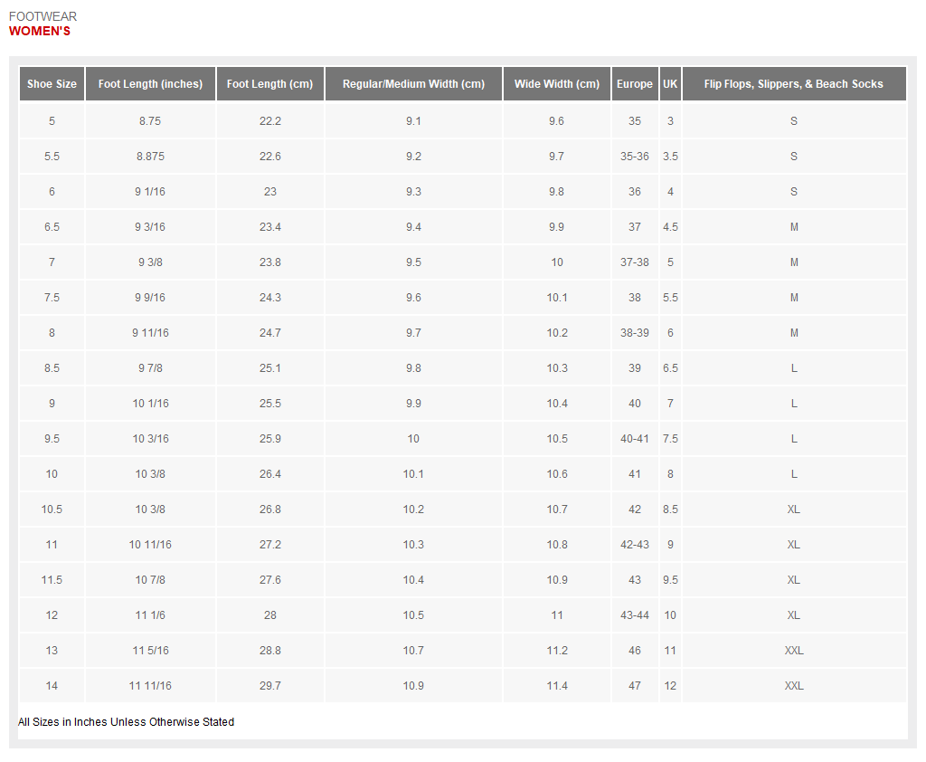The width and height of the screenshot is (926, 762).
Task: Select the 29.7 cm foot length cell
Action: [x=269, y=686]
